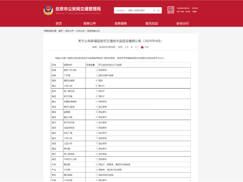Click the microphone voice search icon
This screenshot has height=182, width=243.
[x=154, y=10]
